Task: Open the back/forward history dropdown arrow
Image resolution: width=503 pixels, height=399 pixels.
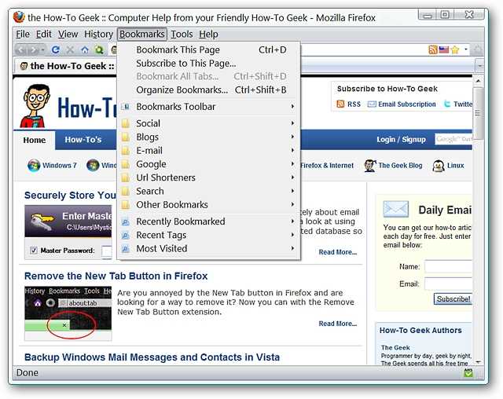Action: [43, 50]
